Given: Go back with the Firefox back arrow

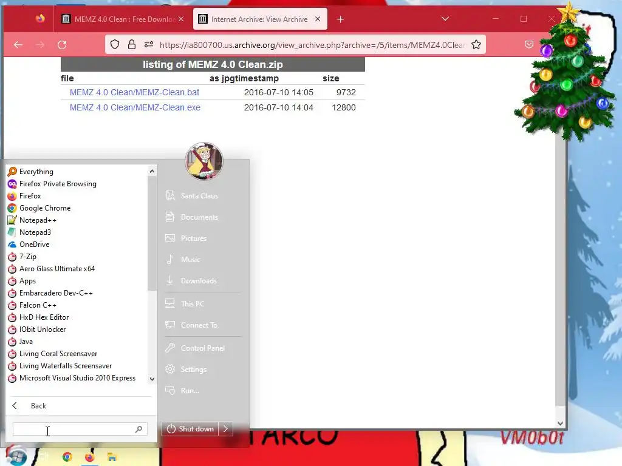Looking at the screenshot, I should click(x=18, y=45).
